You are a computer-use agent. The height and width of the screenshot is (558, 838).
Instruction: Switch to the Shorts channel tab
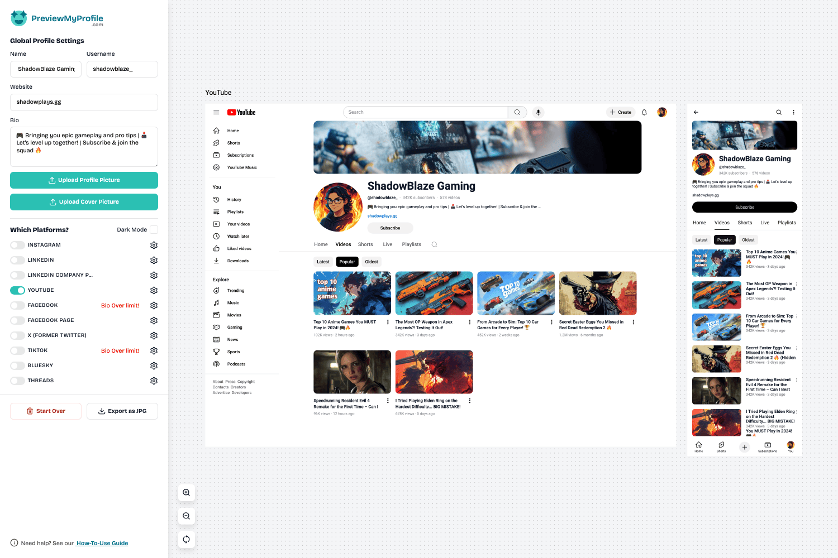click(x=365, y=244)
